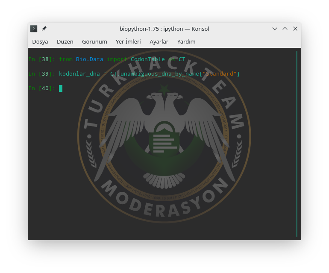Image resolution: width=329 pixels, height=273 pixels.
Task: Click the "from" keyword on line 38
Action: 66,59
